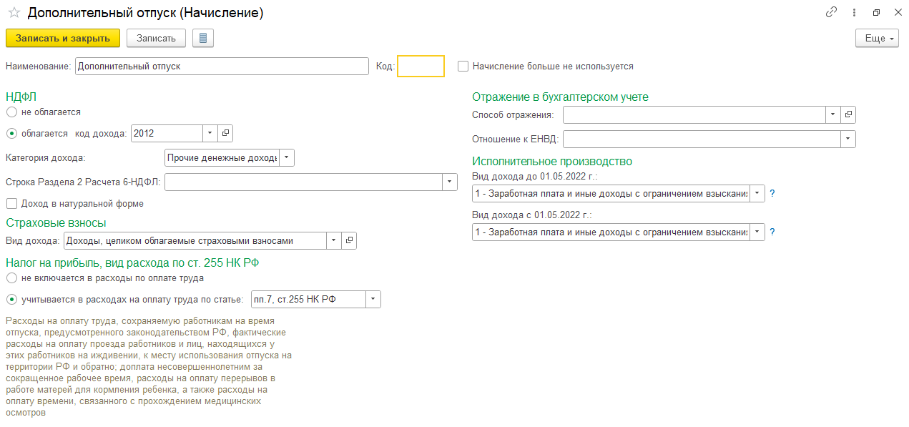
Task: Expand the Отношение к ЕНВД dropdown
Action: coord(848,139)
